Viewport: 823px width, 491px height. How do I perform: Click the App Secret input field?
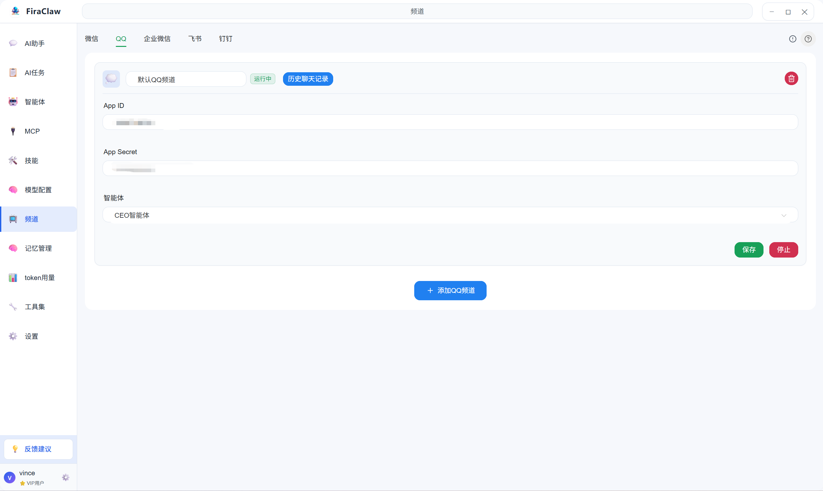(450, 168)
